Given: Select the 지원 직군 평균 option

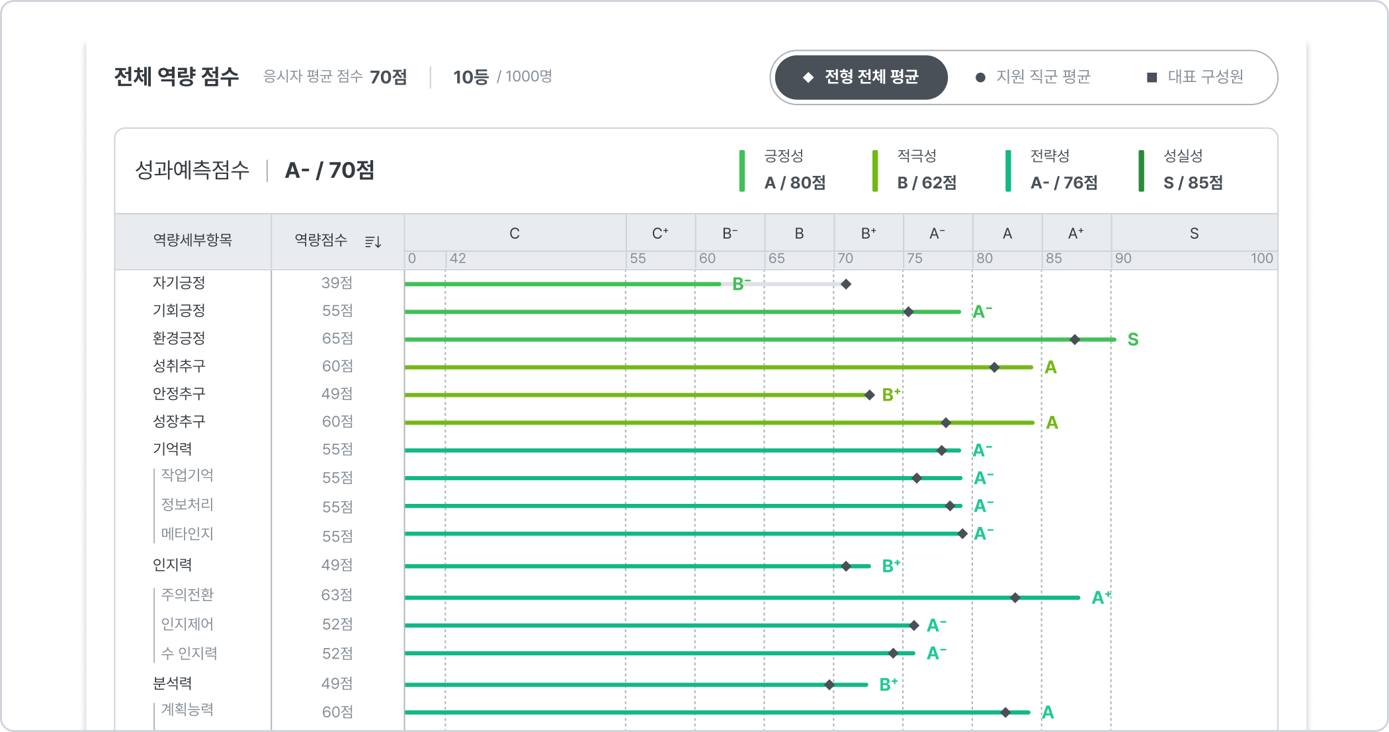Looking at the screenshot, I should pyautogui.click(x=1033, y=77).
